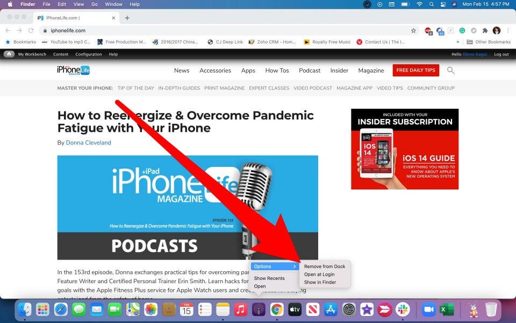Open the iOS 14 Guide ad image

pyautogui.click(x=405, y=149)
